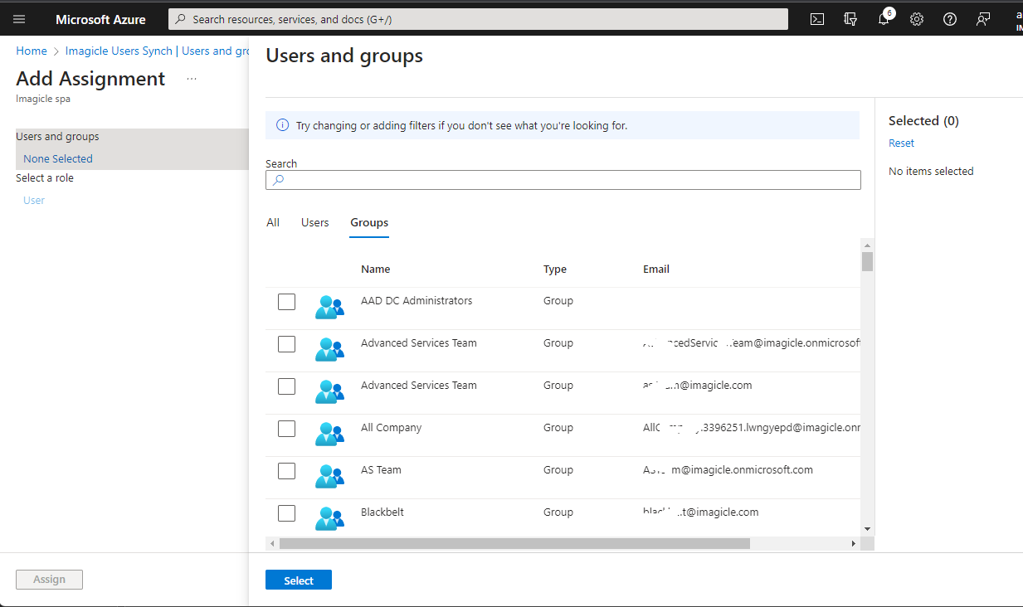Click the Help question mark icon
Image resolution: width=1023 pixels, height=607 pixels.
click(x=950, y=19)
